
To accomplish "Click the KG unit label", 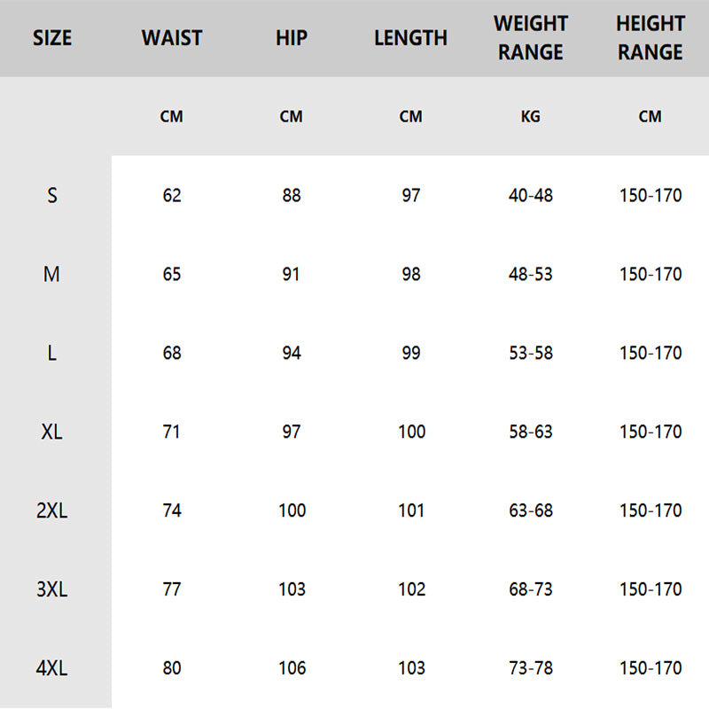I will coord(530,116).
